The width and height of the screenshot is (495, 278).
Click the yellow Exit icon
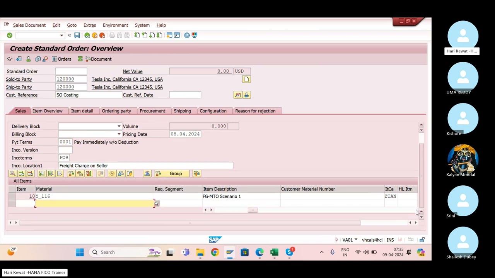coord(95,36)
